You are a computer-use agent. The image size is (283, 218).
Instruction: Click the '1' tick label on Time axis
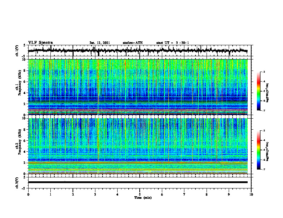coord(50,194)
